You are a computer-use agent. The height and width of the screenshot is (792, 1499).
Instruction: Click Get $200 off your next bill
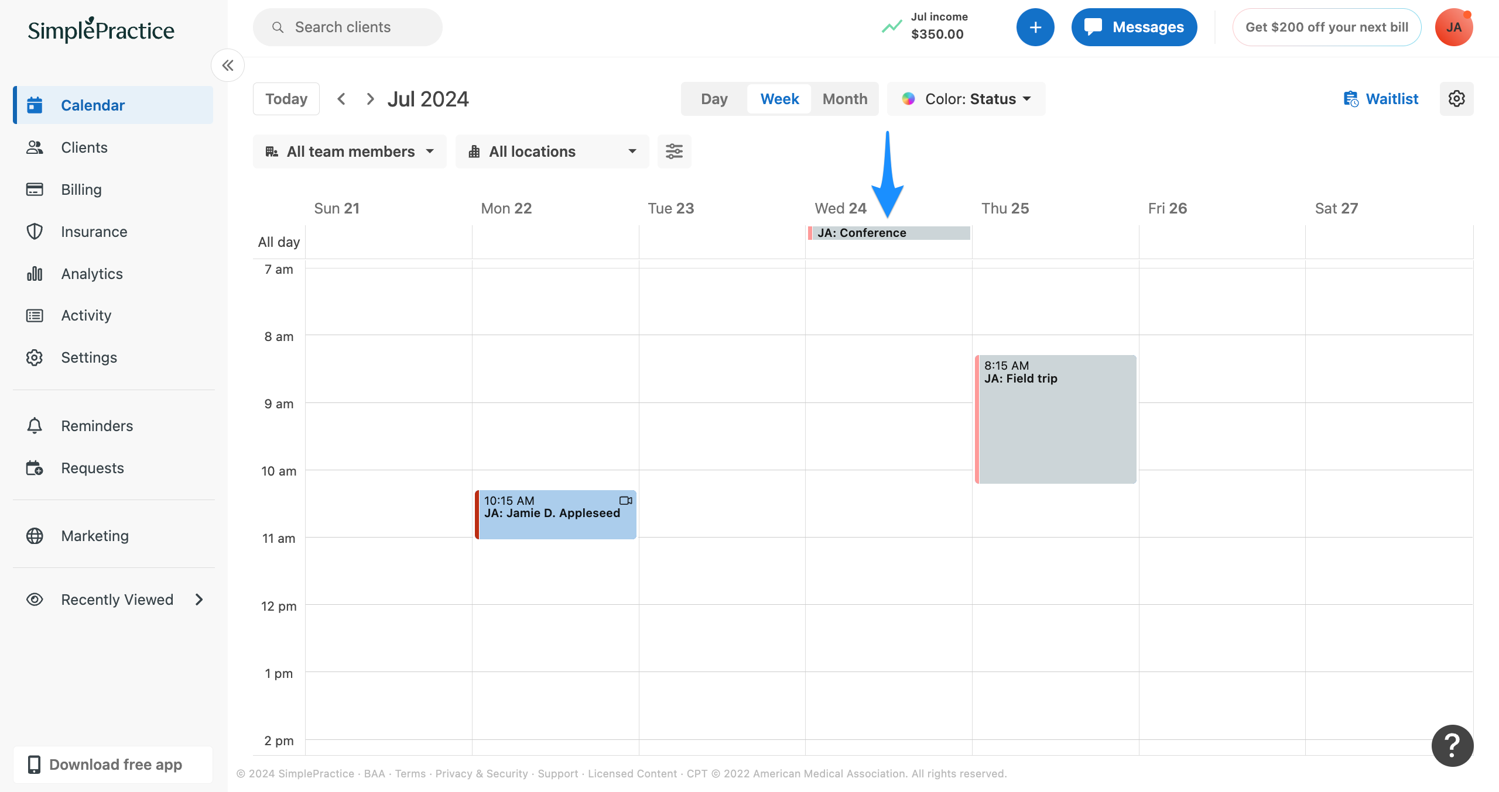[x=1327, y=27]
